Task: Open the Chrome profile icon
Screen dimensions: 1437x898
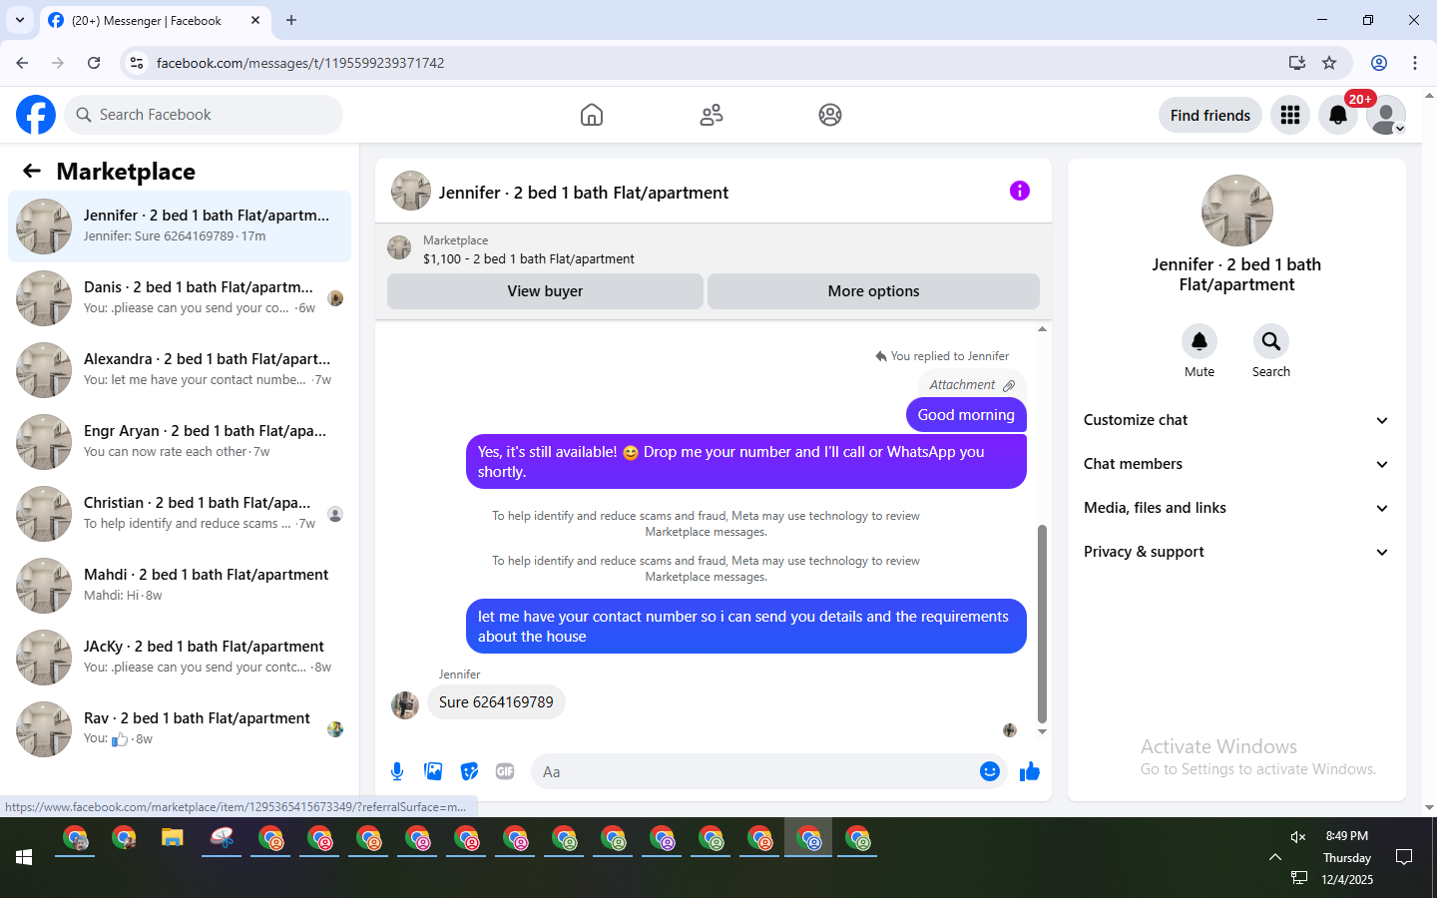Action: 1379,63
